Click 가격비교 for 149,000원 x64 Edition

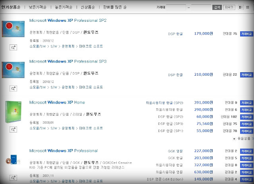tap(246, 179)
